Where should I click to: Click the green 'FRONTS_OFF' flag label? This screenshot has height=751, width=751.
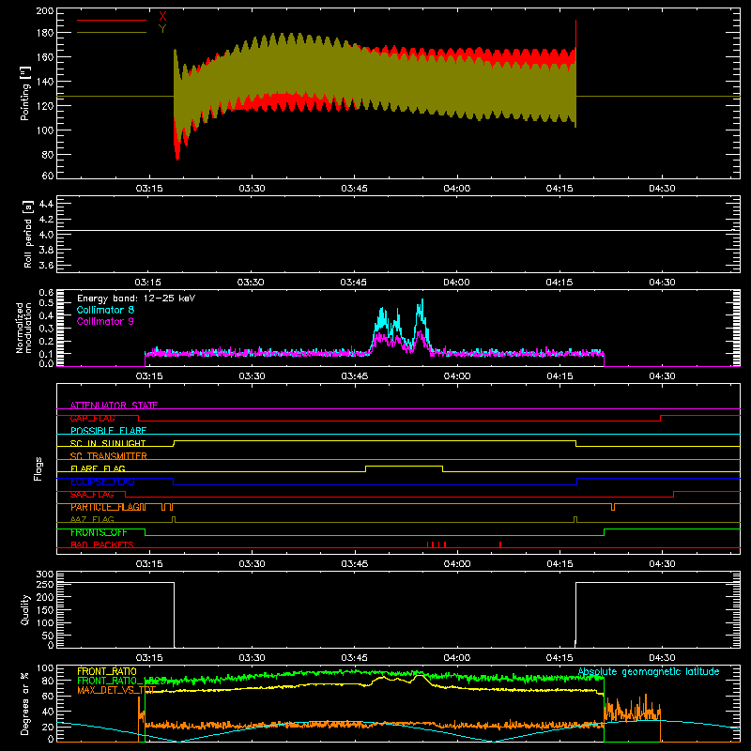point(99,532)
